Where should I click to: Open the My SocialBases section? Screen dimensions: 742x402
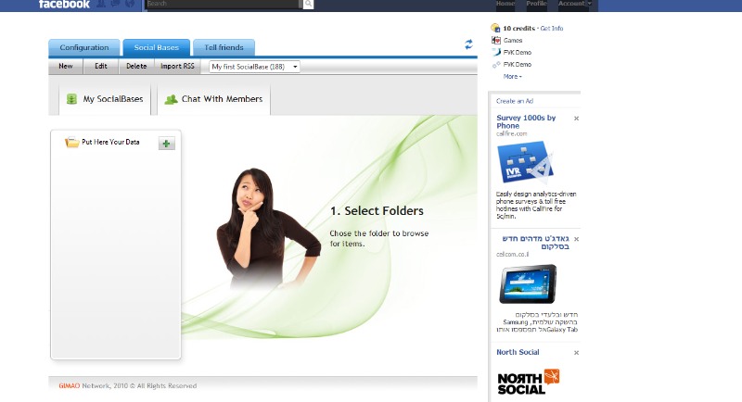[105, 99]
